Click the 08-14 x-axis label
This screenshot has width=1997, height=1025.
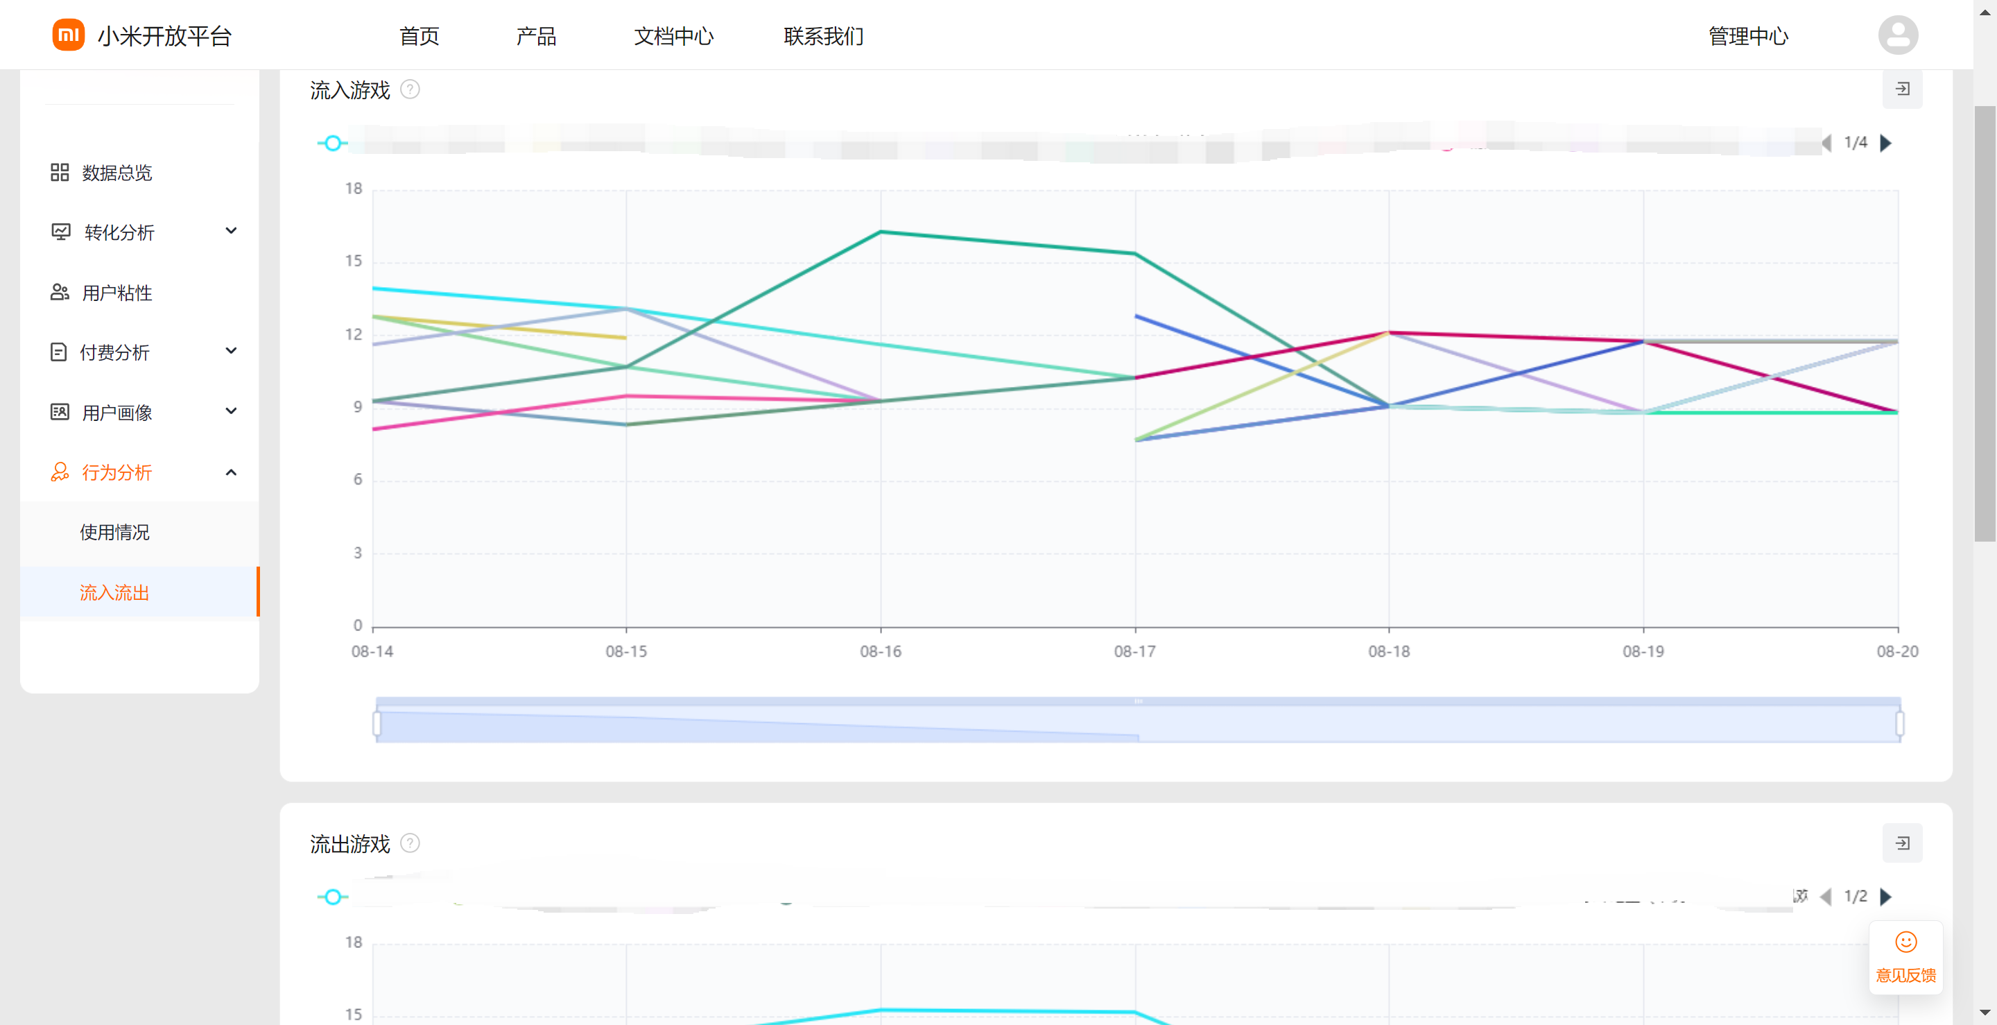click(372, 651)
